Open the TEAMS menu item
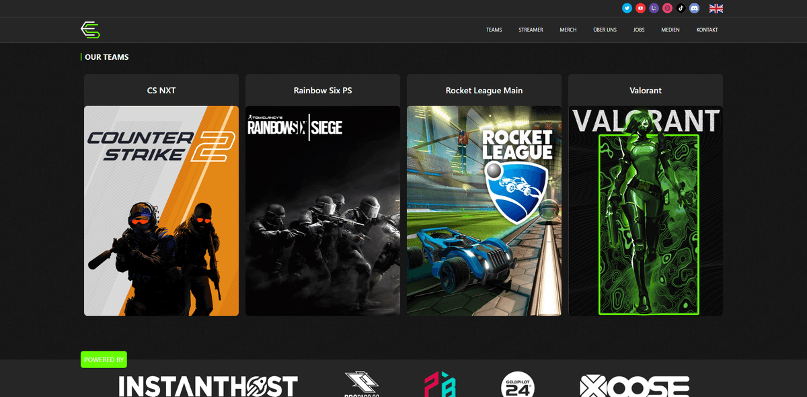The height and width of the screenshot is (397, 807). 494,30
